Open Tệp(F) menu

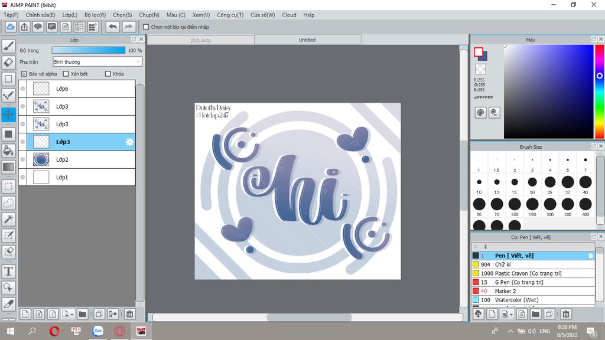[11, 15]
